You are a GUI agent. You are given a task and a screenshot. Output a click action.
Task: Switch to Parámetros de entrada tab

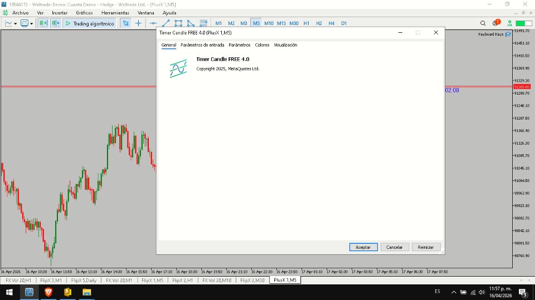[x=202, y=45]
